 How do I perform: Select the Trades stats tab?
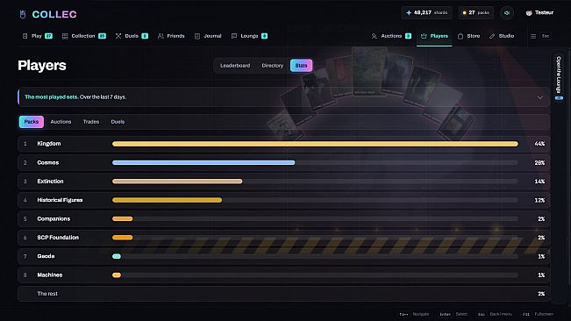tap(91, 122)
